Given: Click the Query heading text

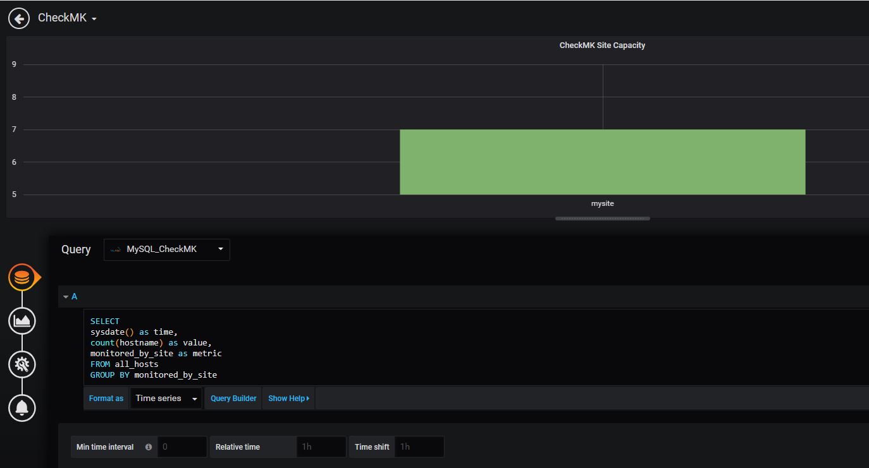Looking at the screenshot, I should point(76,249).
